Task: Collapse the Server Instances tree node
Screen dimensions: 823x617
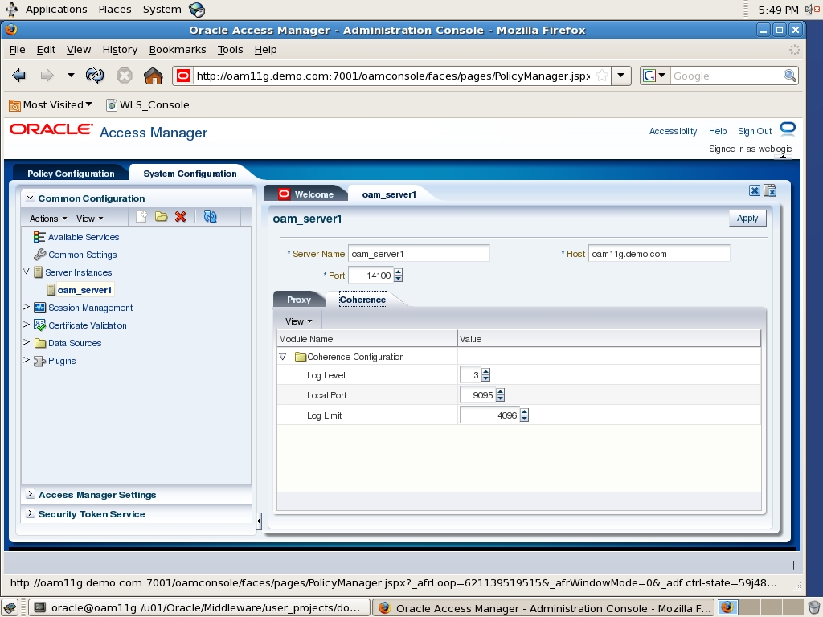Action: [x=27, y=272]
